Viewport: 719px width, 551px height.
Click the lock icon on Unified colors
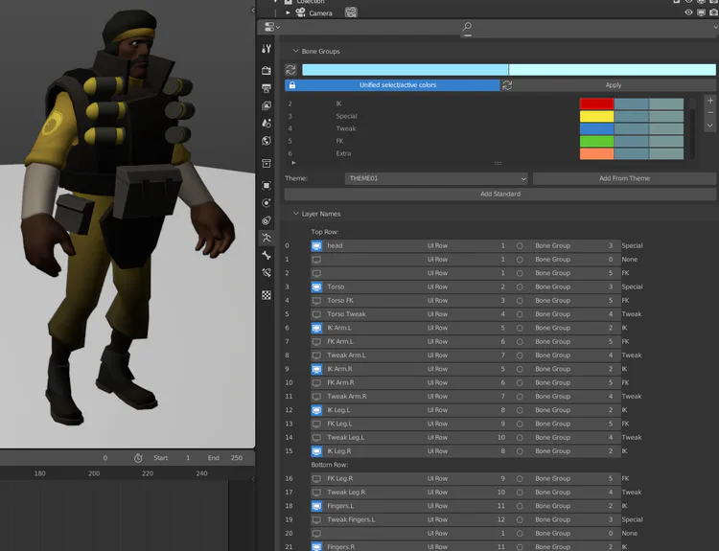click(x=292, y=85)
